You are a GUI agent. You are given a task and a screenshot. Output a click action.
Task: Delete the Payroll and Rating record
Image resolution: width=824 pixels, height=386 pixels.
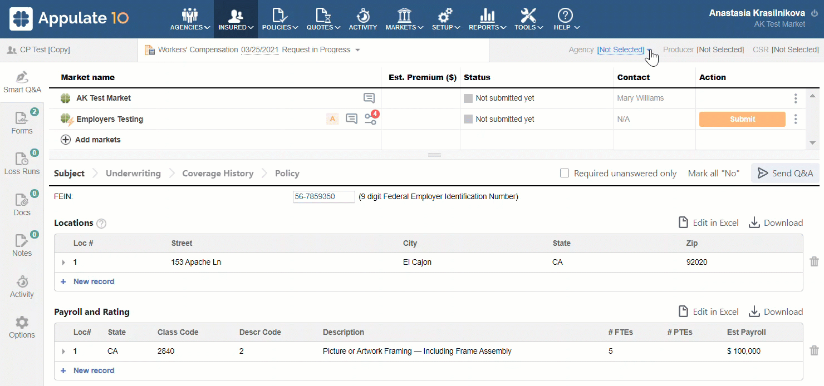[814, 350]
